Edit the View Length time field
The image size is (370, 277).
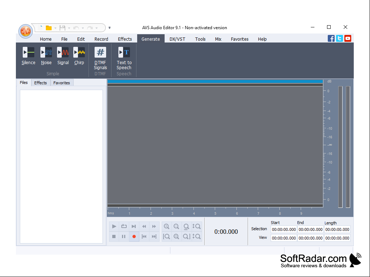(x=337, y=238)
